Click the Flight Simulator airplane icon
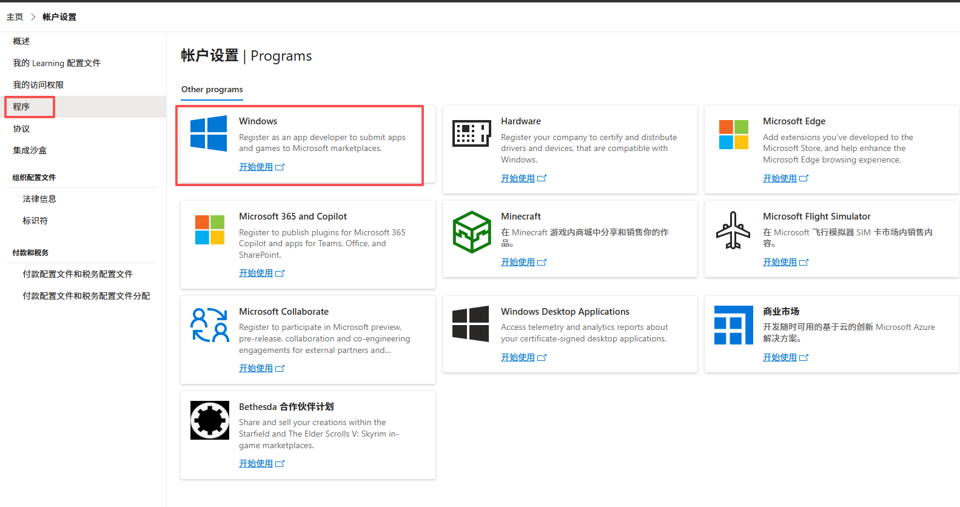This screenshot has height=507, width=960. (x=733, y=230)
